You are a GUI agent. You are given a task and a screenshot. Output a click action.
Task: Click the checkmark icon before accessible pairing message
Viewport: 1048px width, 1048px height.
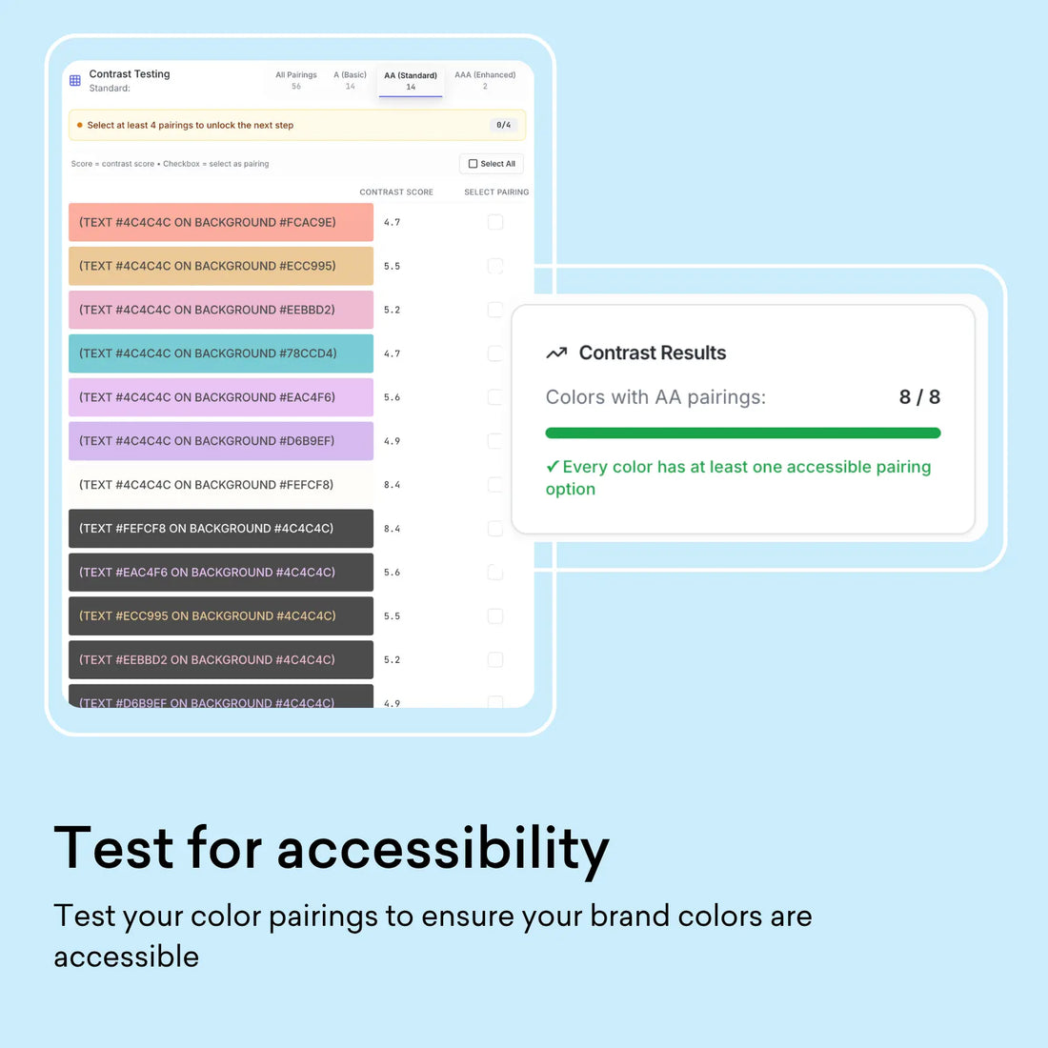(x=553, y=466)
